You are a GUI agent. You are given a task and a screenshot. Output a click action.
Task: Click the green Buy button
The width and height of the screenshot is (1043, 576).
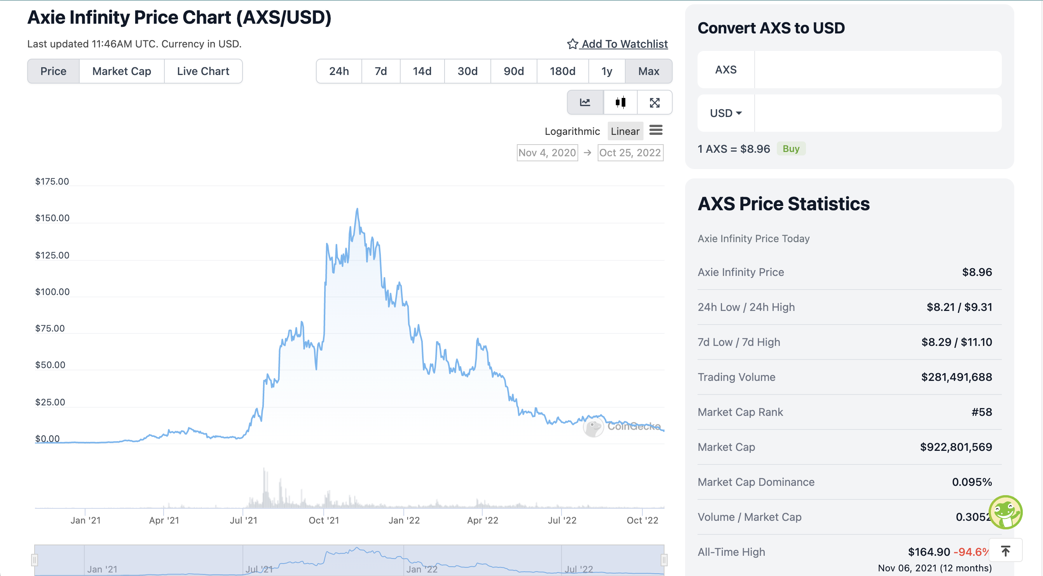tap(791, 148)
